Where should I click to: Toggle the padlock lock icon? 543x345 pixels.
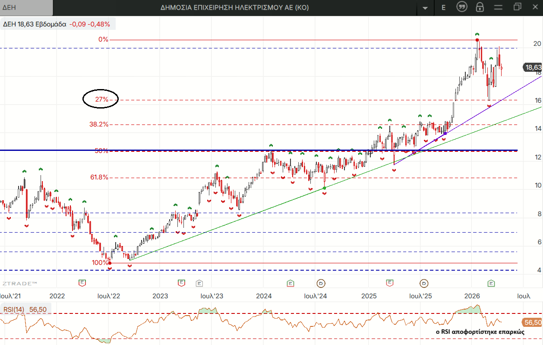coord(480,7)
